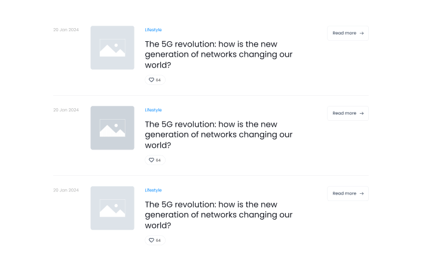Open the second article's image thumbnail
This screenshot has height=271, width=422.
(x=112, y=128)
